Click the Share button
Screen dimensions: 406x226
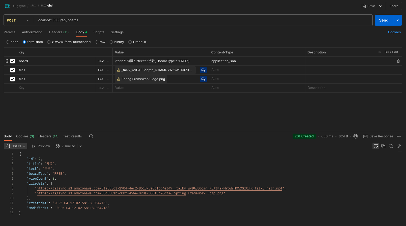[x=394, y=6]
